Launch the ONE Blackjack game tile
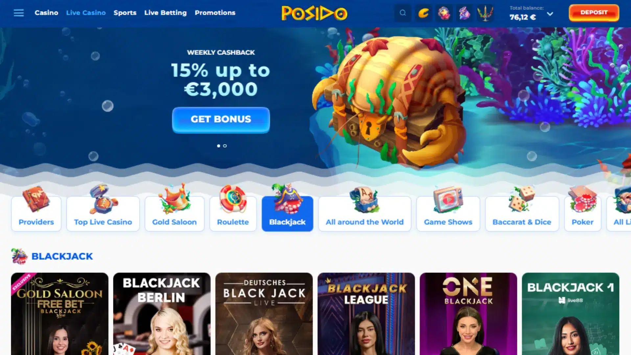The height and width of the screenshot is (355, 631). pos(468,314)
